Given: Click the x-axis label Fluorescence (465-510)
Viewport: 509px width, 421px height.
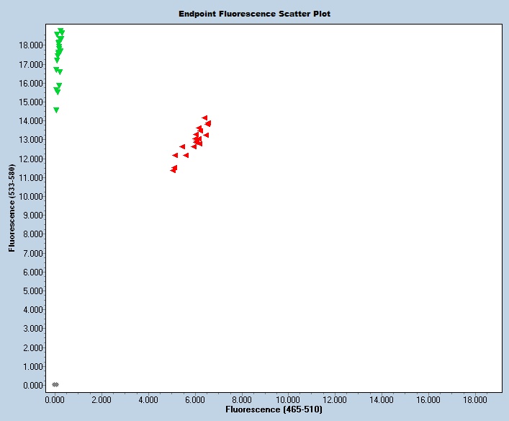Looking at the screenshot, I should click(x=274, y=409).
